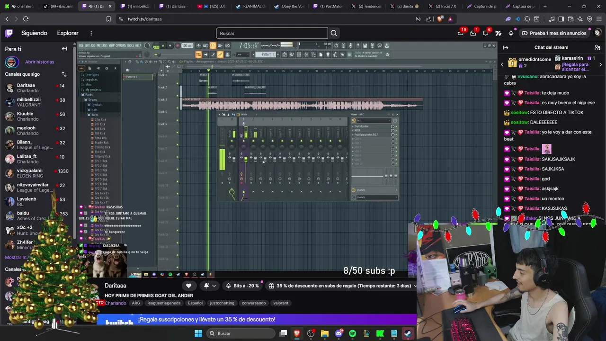Open Discord from the taskbar

click(x=339, y=333)
